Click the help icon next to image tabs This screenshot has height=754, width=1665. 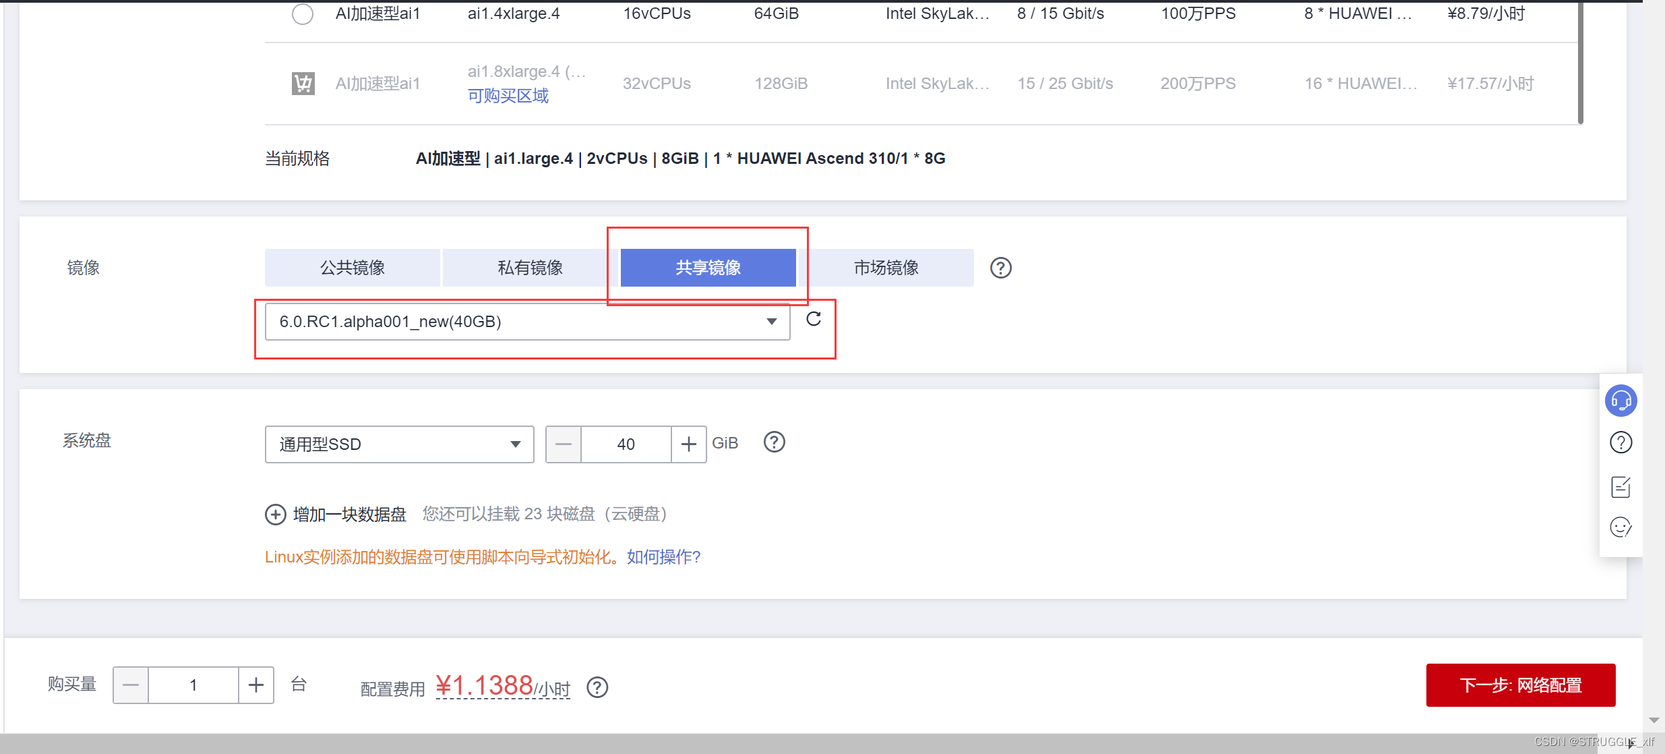pos(1000,268)
